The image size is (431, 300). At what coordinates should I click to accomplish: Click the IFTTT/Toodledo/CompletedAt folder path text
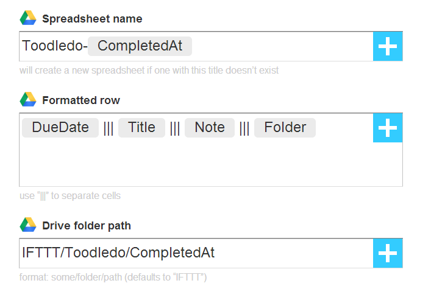[x=118, y=253]
